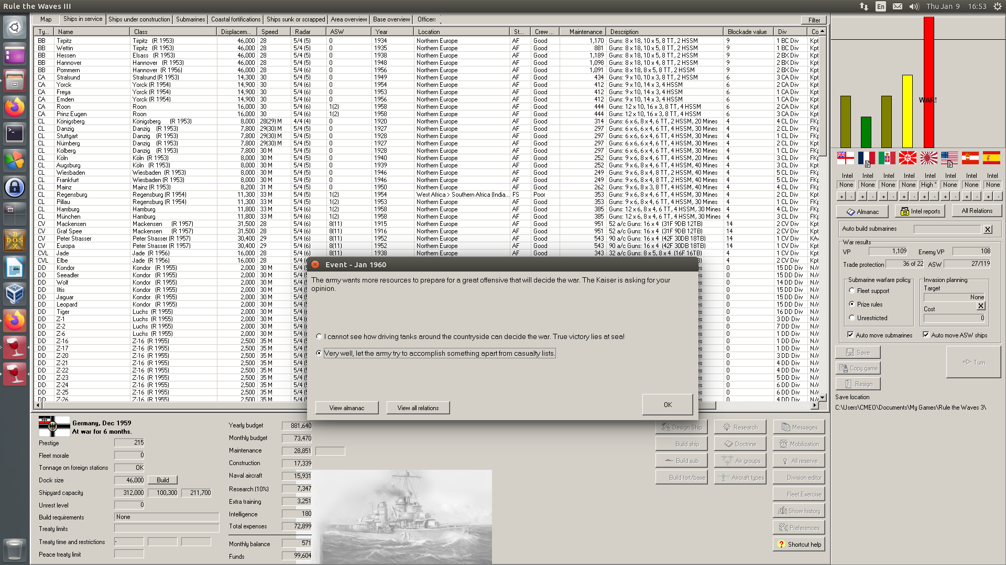
Task: Clear the invasion planning target
Action: point(981,306)
